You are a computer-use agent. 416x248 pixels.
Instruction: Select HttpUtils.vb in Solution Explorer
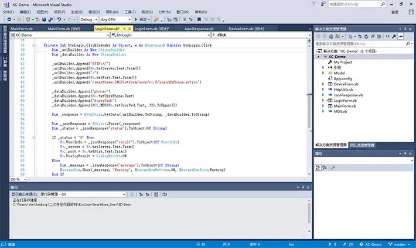point(343,89)
